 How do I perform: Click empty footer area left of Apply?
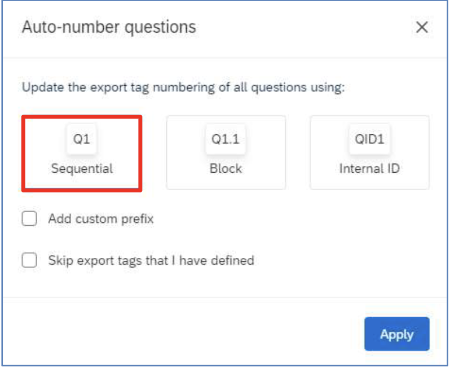click(184, 334)
